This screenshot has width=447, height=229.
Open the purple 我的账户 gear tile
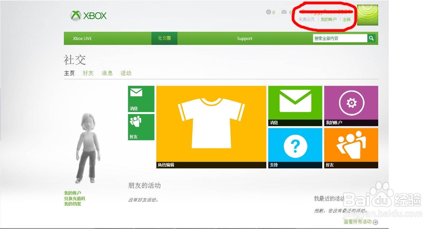[351, 106]
